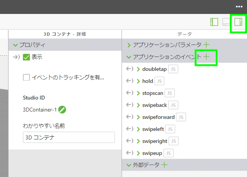247x177 pixels.
Task: Toggle the bottom panel layout icon
Action: pyautogui.click(x=226, y=22)
